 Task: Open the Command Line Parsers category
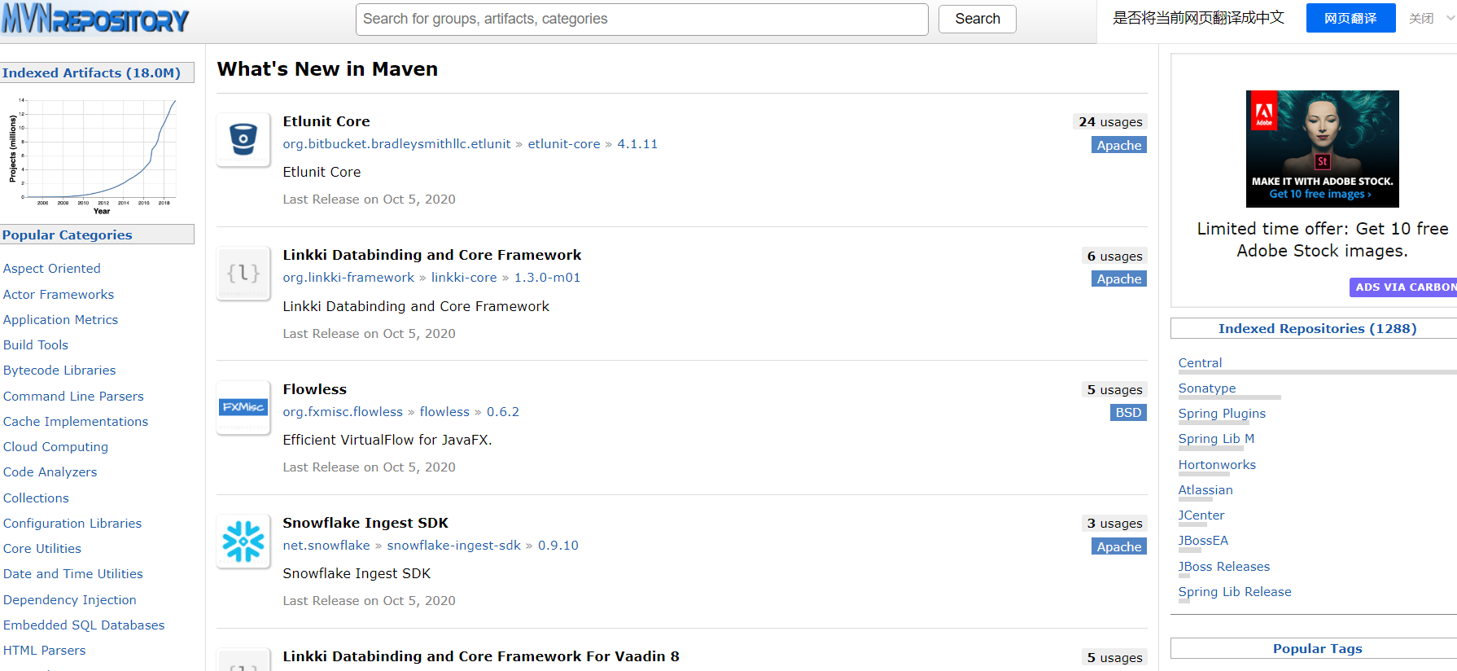[73, 396]
